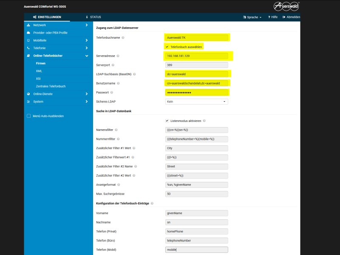Image resolution: width=340 pixels, height=255 pixels.
Task: Click the help icon next to Serveradresse
Action: (118, 56)
